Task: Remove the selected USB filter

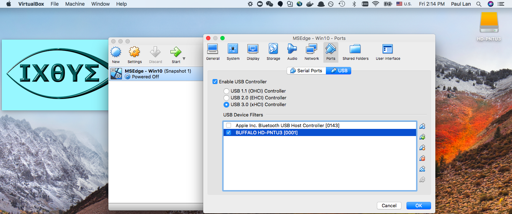Action: pyautogui.click(x=422, y=158)
